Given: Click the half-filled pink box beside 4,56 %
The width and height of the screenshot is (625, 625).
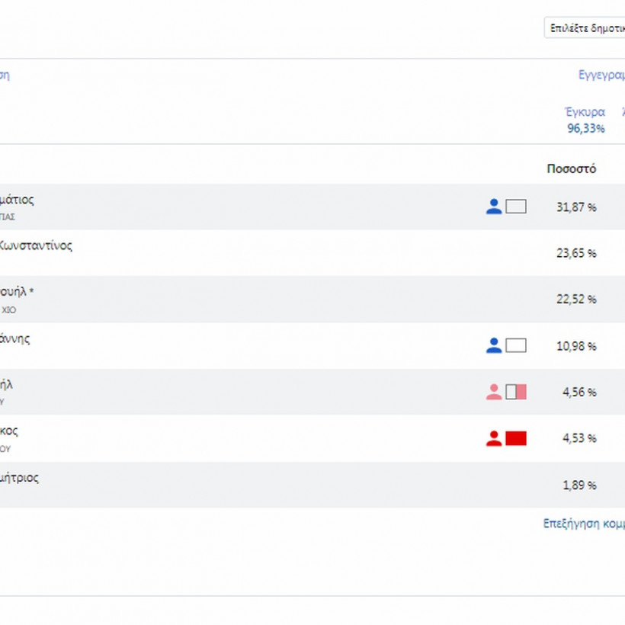Looking at the screenshot, I should click(516, 392).
